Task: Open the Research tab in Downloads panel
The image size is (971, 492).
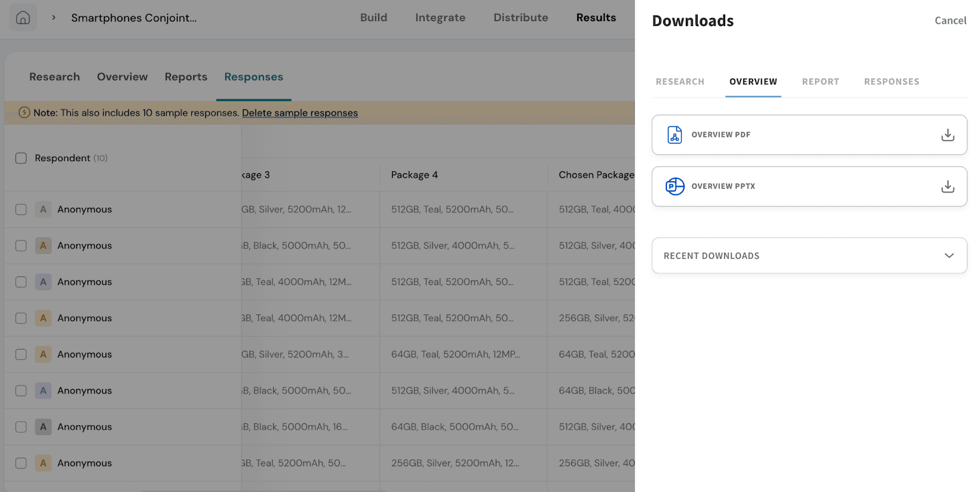Action: coord(680,82)
